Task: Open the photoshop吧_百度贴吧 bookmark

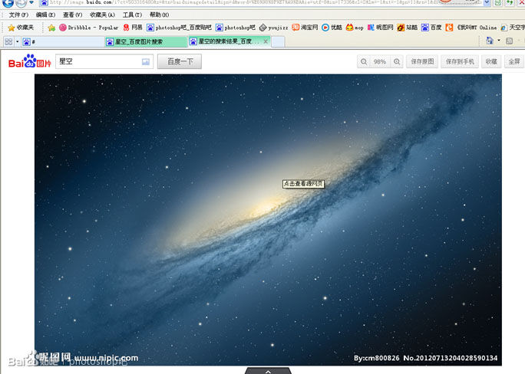Action: click(x=180, y=28)
